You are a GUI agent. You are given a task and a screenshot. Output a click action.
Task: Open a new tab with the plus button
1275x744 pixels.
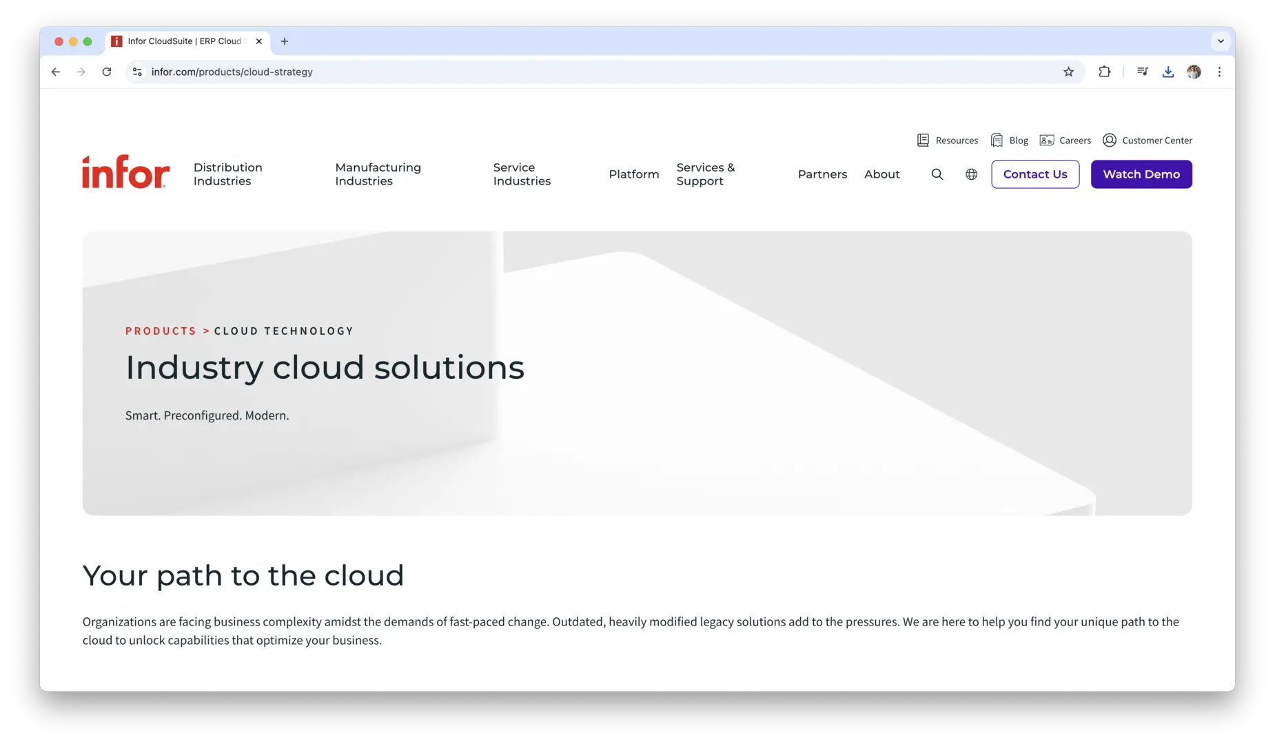285,41
